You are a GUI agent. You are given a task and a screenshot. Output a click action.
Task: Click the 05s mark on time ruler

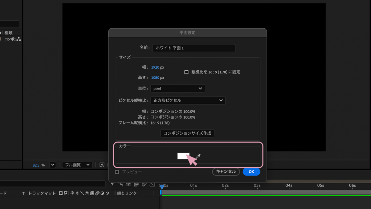coord(321,185)
